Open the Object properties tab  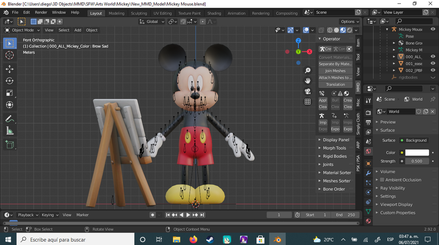coord(368,164)
